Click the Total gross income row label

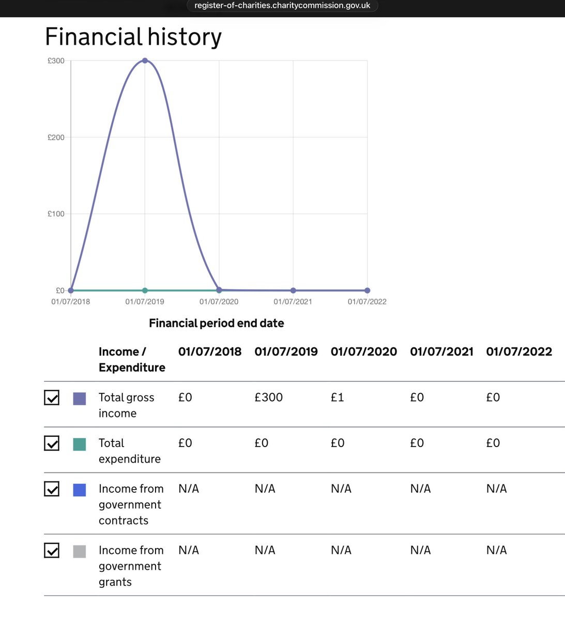(x=126, y=405)
